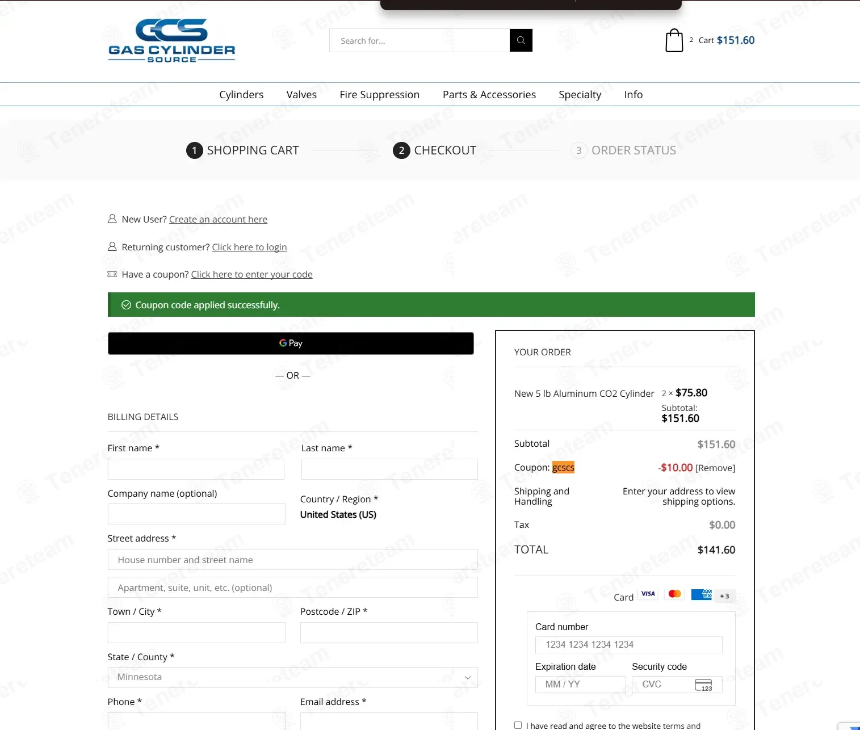Image resolution: width=860 pixels, height=730 pixels.
Task: Open the Valves menu
Action: coord(301,95)
